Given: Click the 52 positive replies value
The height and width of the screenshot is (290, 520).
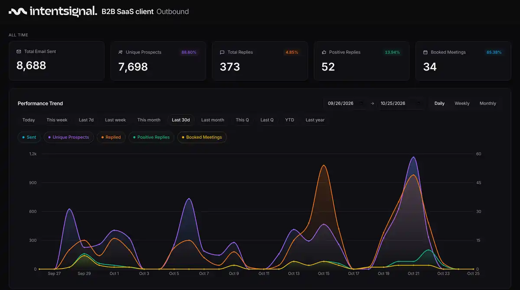Looking at the screenshot, I should [x=328, y=67].
